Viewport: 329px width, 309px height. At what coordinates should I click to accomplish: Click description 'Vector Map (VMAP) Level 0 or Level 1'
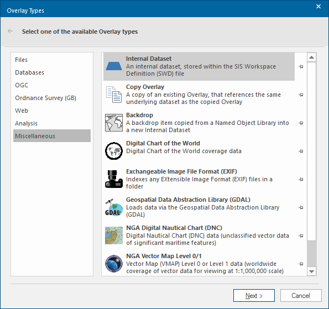(x=205, y=267)
